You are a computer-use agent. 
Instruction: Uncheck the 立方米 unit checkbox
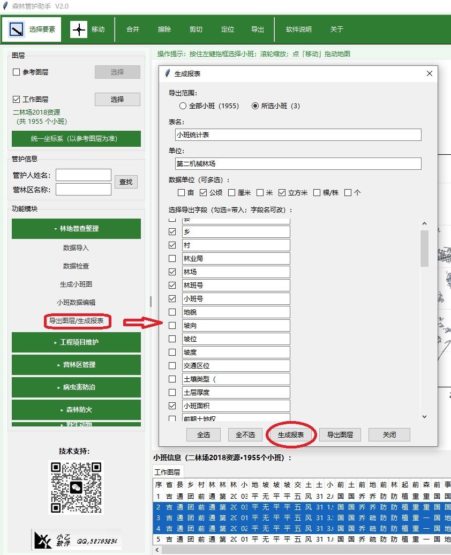[x=282, y=192]
